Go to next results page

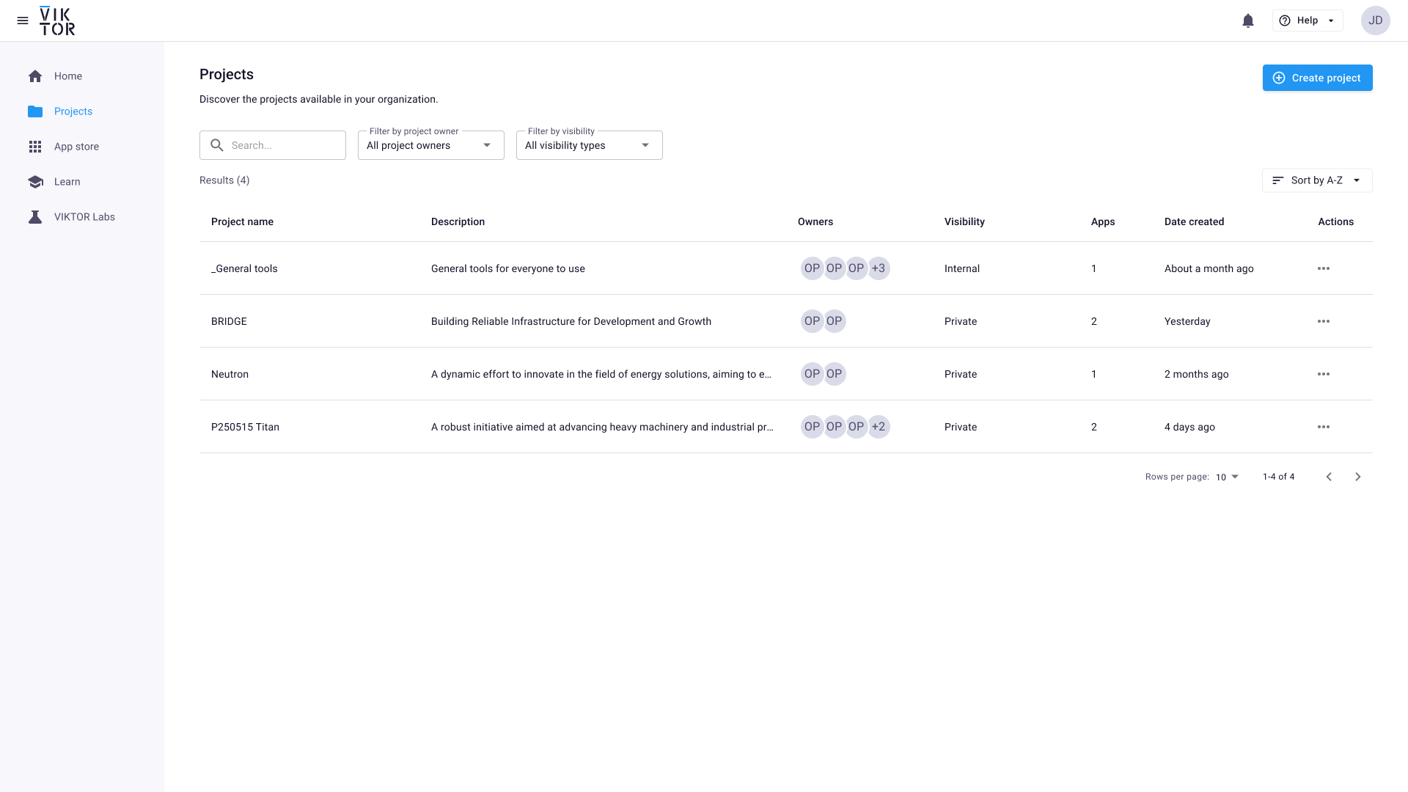click(1357, 477)
